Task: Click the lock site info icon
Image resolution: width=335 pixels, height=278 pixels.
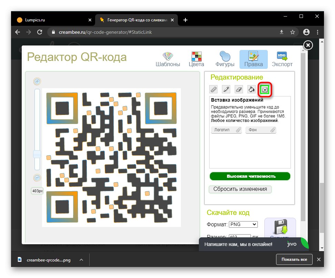Action: tap(53, 32)
